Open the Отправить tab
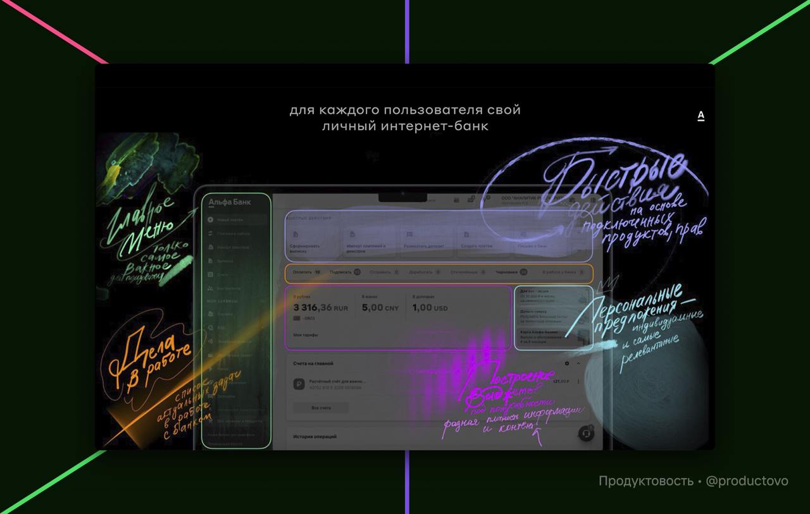Image resolution: width=810 pixels, height=514 pixels. (384, 272)
